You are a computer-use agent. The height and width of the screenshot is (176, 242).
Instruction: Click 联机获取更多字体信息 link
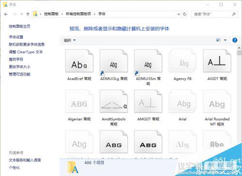pos(27,45)
